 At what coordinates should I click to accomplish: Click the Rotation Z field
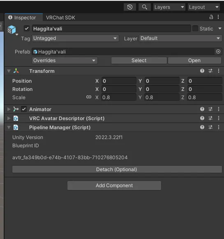pos(205,89)
